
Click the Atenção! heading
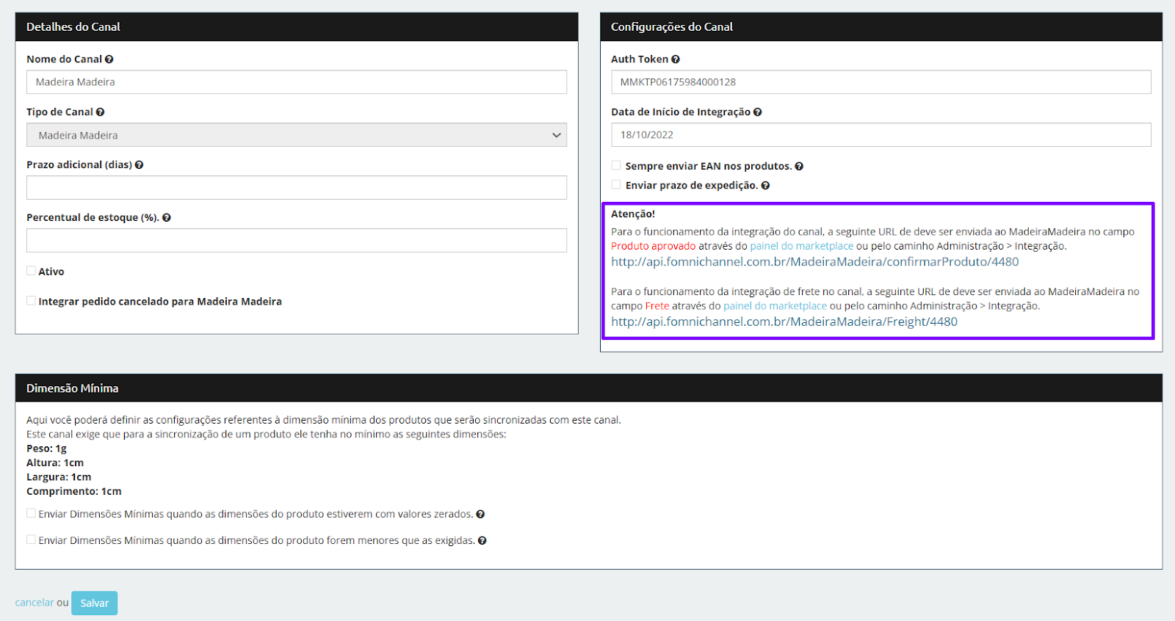click(x=633, y=214)
